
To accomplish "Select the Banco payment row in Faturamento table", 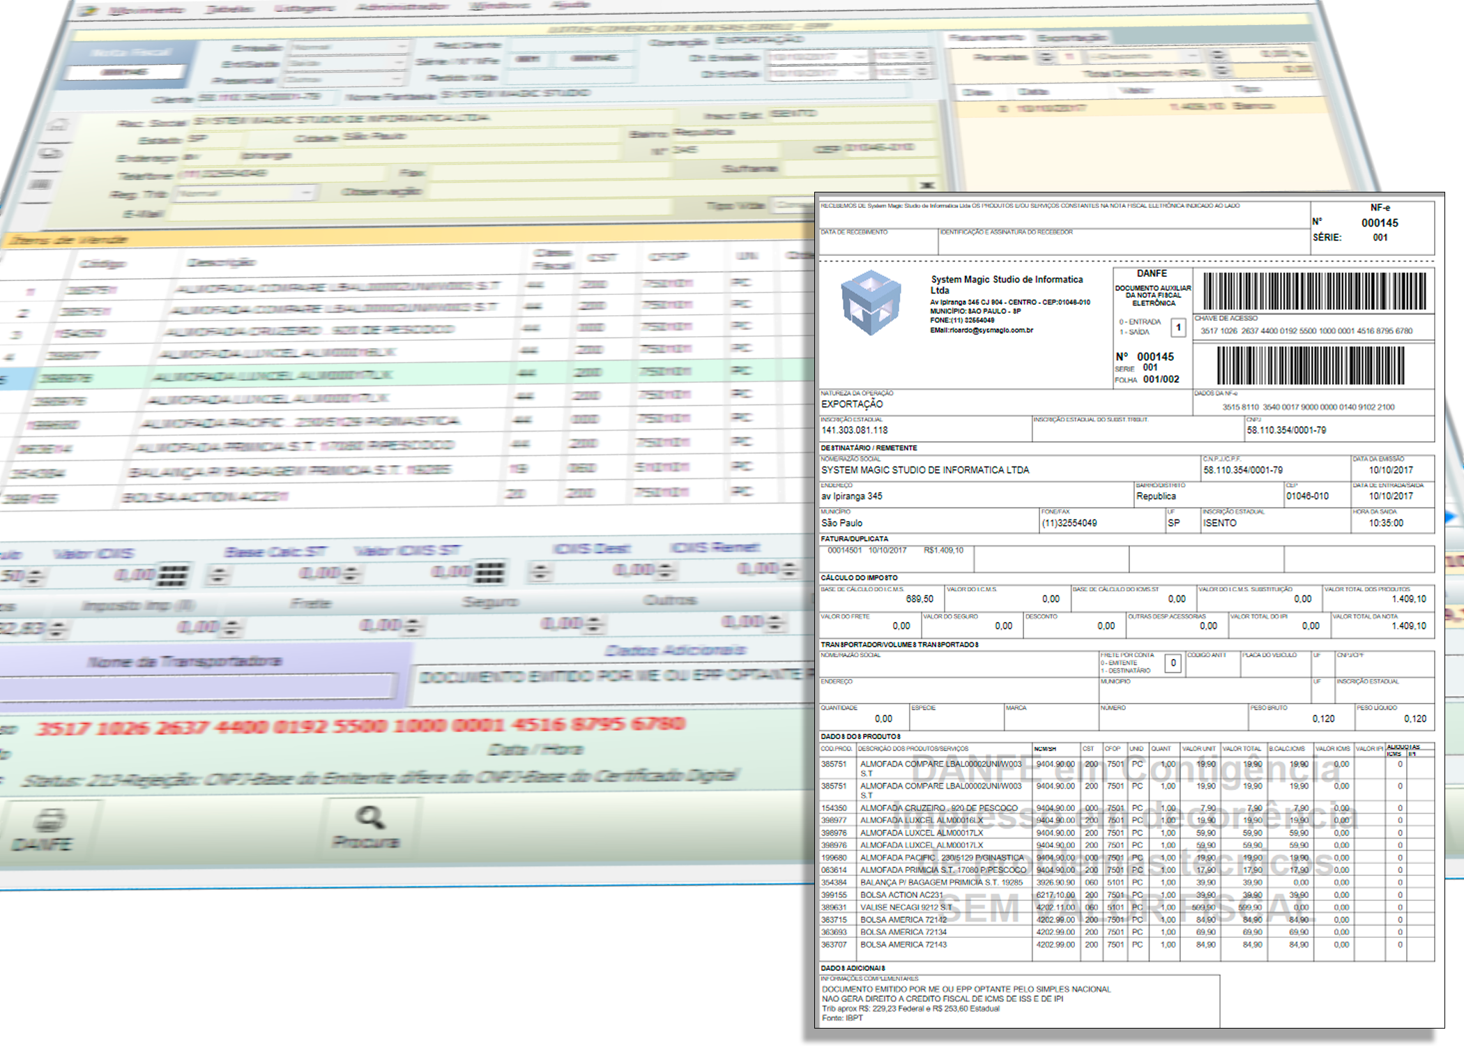I will coord(1143,107).
